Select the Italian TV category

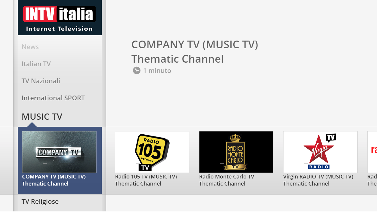(36, 64)
